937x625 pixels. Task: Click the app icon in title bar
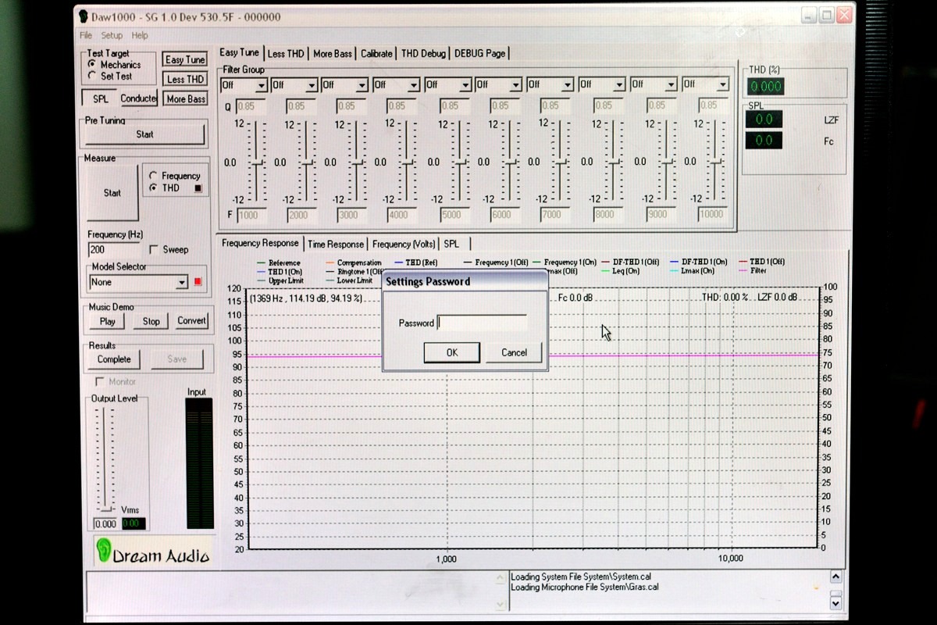83,16
